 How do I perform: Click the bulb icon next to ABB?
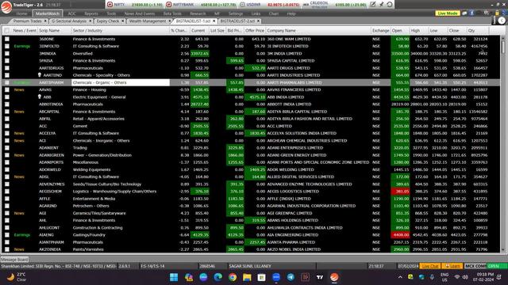pyautogui.click(x=40, y=97)
